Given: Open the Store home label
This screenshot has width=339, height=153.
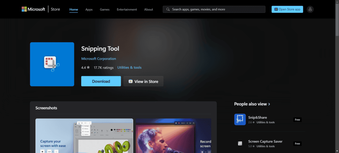Looking at the screenshot, I should point(55,9).
